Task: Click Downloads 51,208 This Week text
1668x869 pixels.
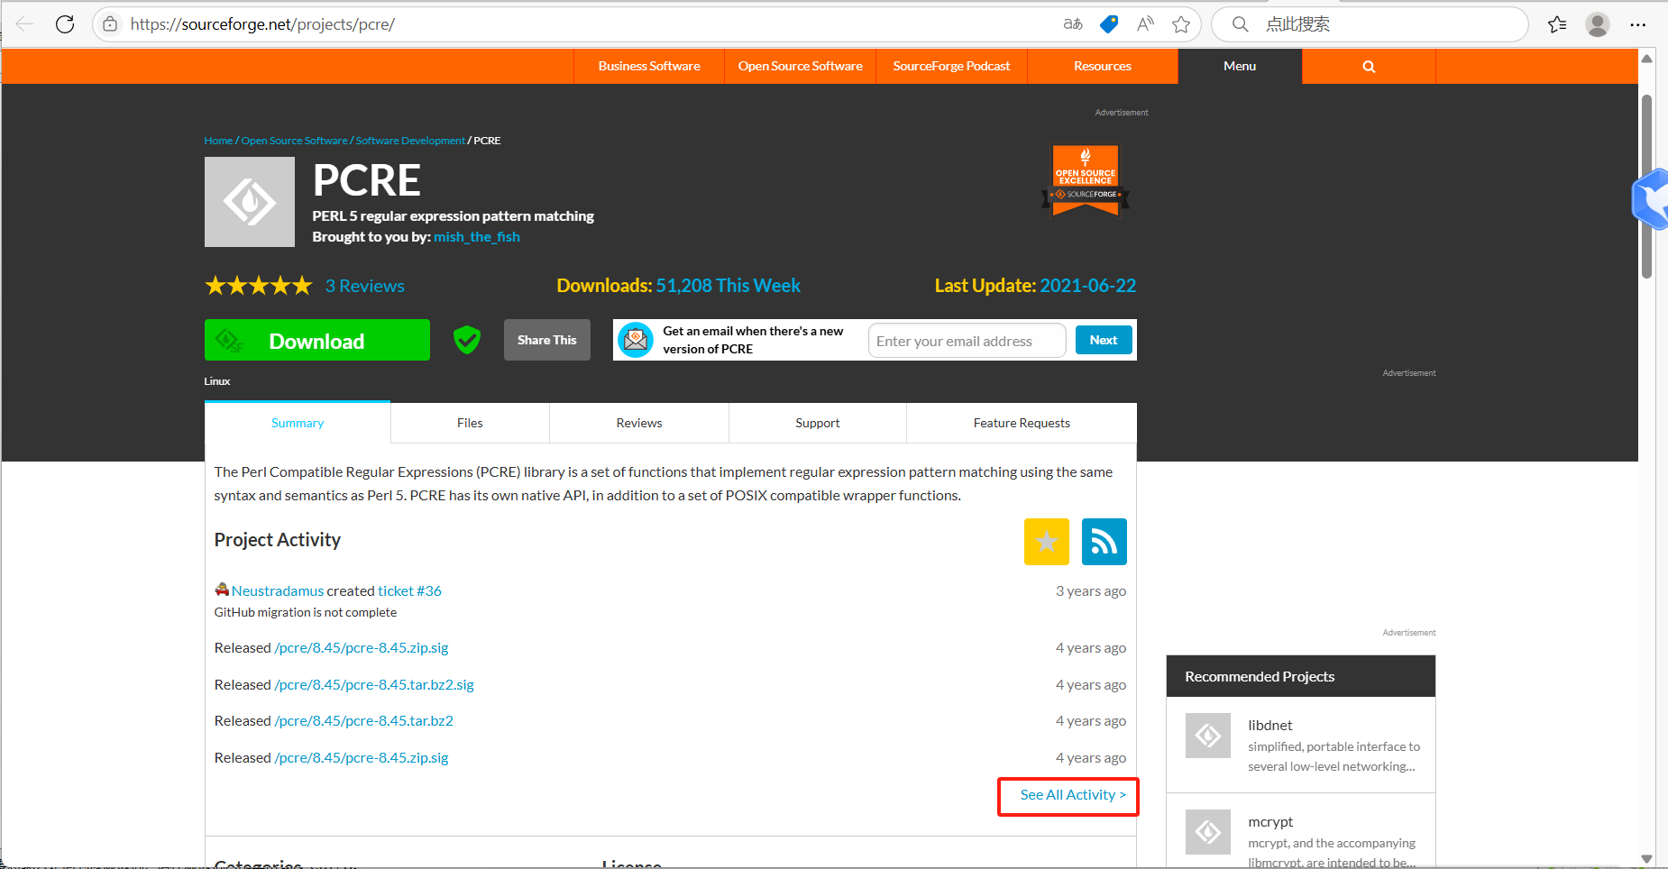Action: point(678,286)
